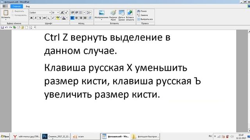Viewport: 250px width, 140px height.
Task: Switch to the Главная ribbon tab
Action: pos(17,6)
